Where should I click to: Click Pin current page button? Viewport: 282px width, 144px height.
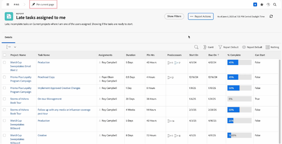43,5
